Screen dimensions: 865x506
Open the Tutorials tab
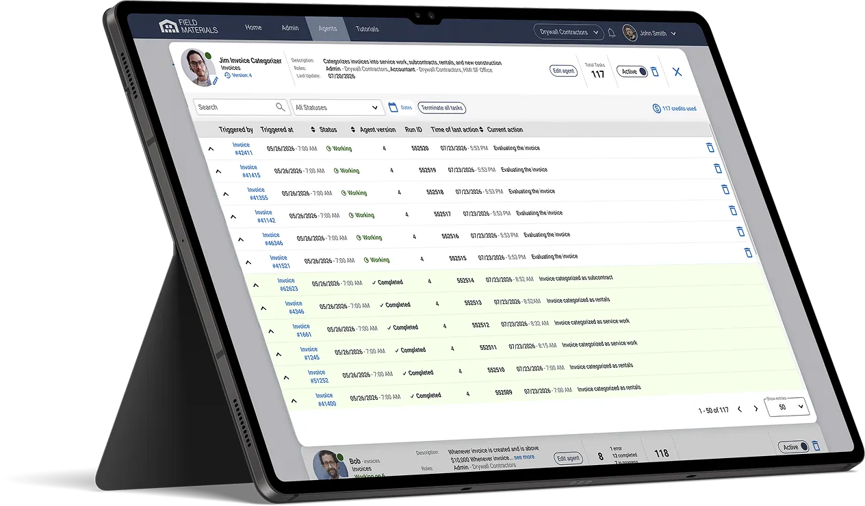(x=367, y=29)
